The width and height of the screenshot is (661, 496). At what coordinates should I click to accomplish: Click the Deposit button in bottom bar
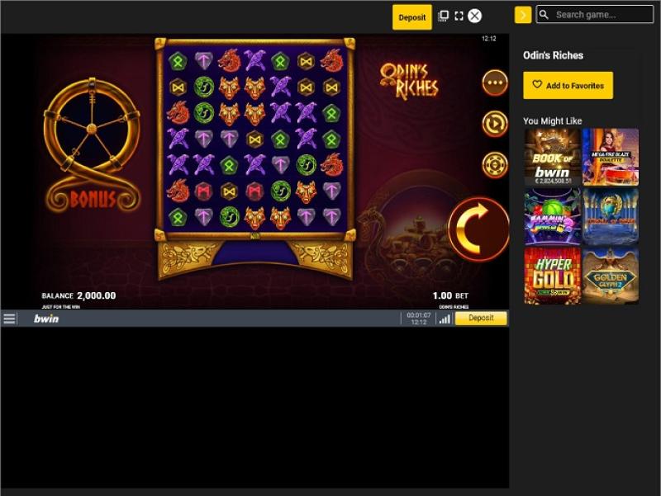pyautogui.click(x=481, y=318)
